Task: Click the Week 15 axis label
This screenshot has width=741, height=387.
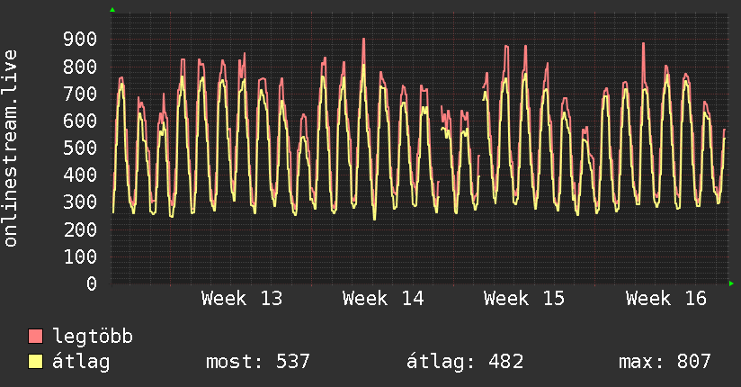Action: pyautogui.click(x=524, y=299)
